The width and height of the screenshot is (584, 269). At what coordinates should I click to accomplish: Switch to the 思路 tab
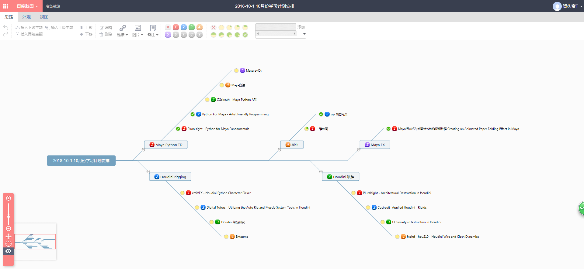pos(9,17)
